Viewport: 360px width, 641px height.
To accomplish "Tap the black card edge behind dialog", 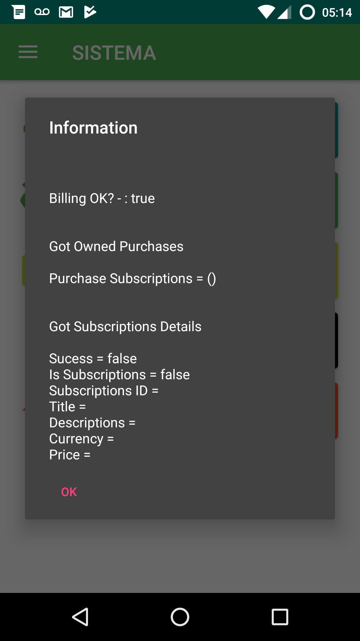I will (336, 341).
